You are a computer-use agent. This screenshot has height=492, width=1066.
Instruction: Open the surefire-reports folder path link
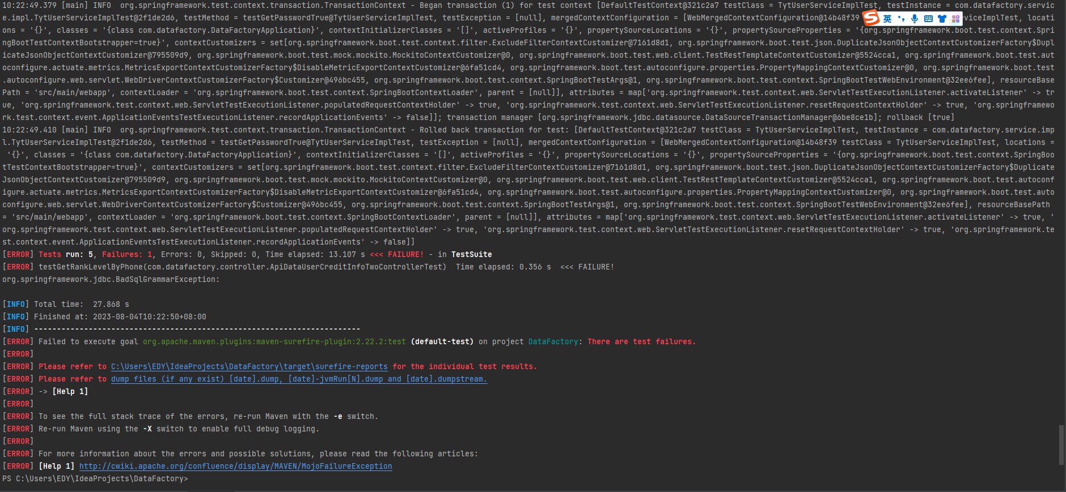point(249,366)
